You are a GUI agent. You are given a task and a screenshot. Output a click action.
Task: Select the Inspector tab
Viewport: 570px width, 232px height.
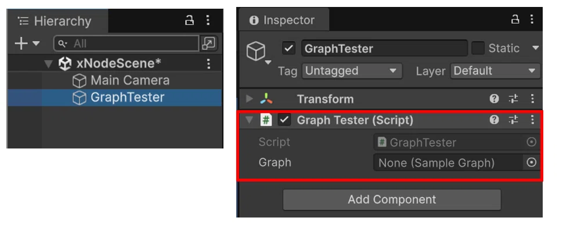coord(283,20)
